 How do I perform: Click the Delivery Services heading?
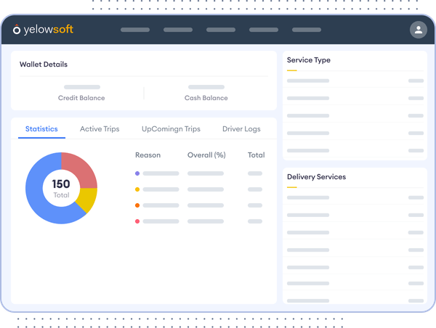click(316, 177)
